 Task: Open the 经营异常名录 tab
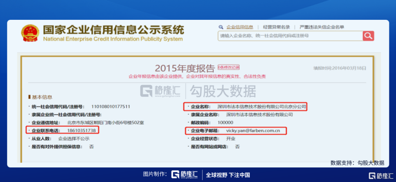click(x=276, y=27)
